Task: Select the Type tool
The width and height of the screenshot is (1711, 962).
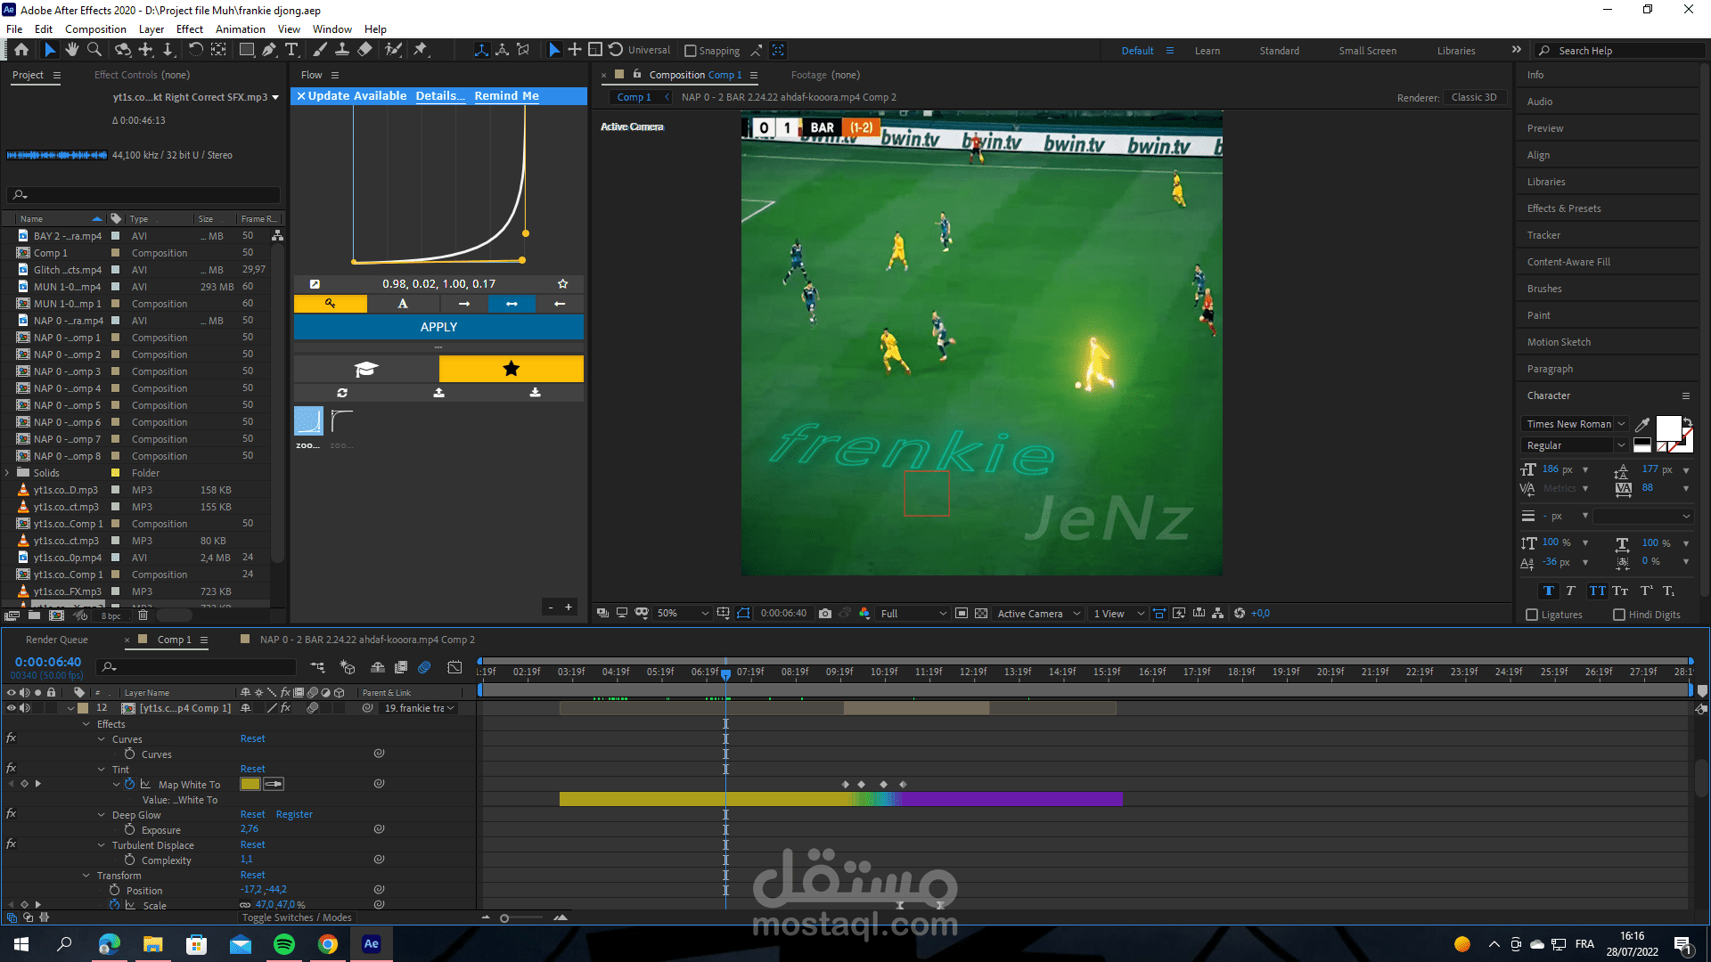Action: coord(291,50)
